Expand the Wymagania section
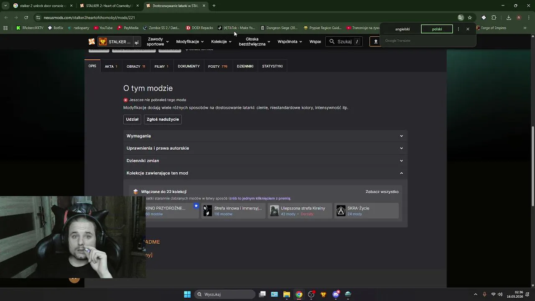 pos(265,136)
